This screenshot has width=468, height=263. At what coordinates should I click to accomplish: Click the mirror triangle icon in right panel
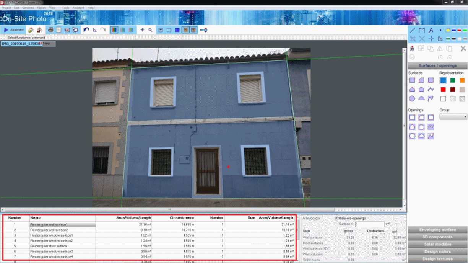tap(440, 49)
